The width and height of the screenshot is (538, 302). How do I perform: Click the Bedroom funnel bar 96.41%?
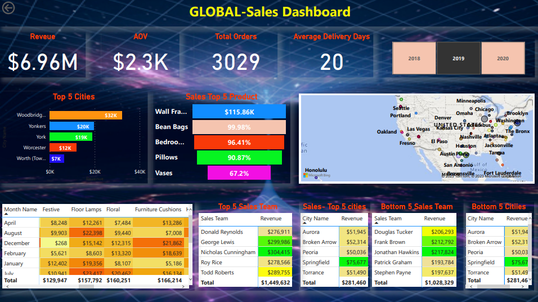[239, 142]
